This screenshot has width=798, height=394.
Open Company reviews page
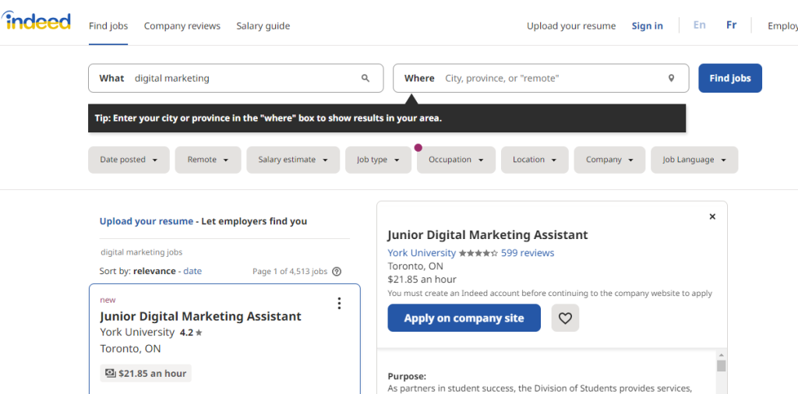(182, 26)
